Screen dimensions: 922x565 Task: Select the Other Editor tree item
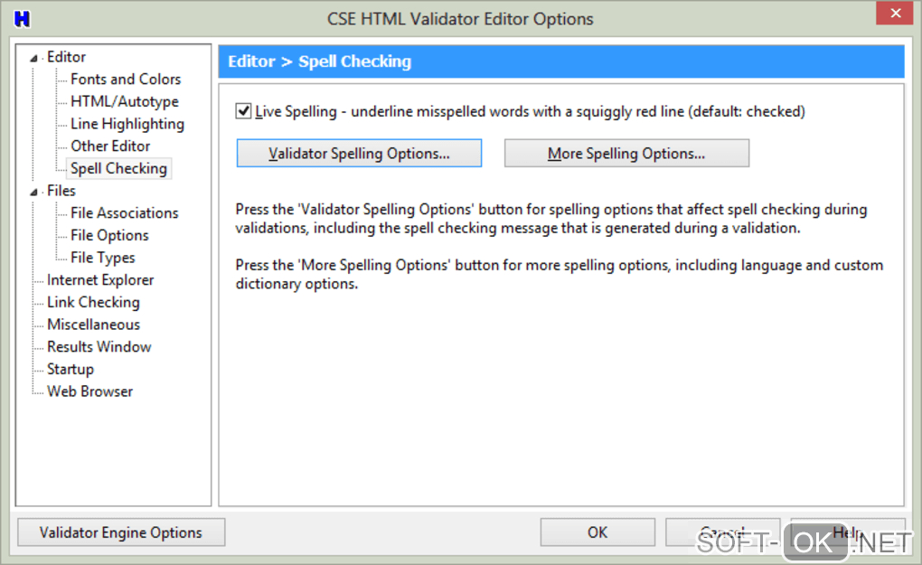coord(110,146)
